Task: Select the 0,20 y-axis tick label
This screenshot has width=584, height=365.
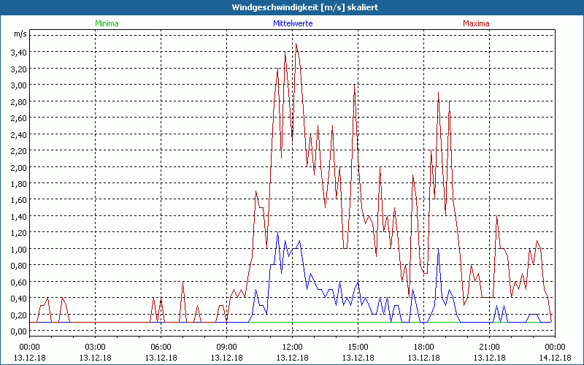Action: click(x=18, y=315)
